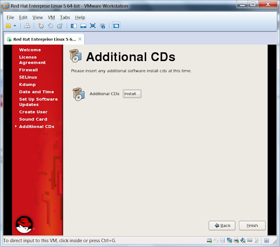
Task: Click 'Welcome' in the setup sidebar
Action: click(30, 50)
